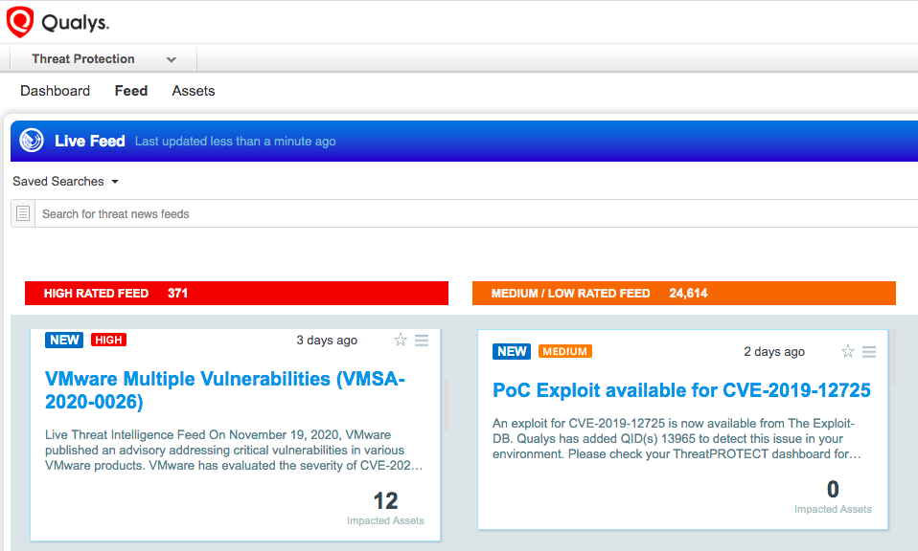This screenshot has width=918, height=551.
Task: Open the VMware feed card menu icon
Action: pyautogui.click(x=422, y=340)
